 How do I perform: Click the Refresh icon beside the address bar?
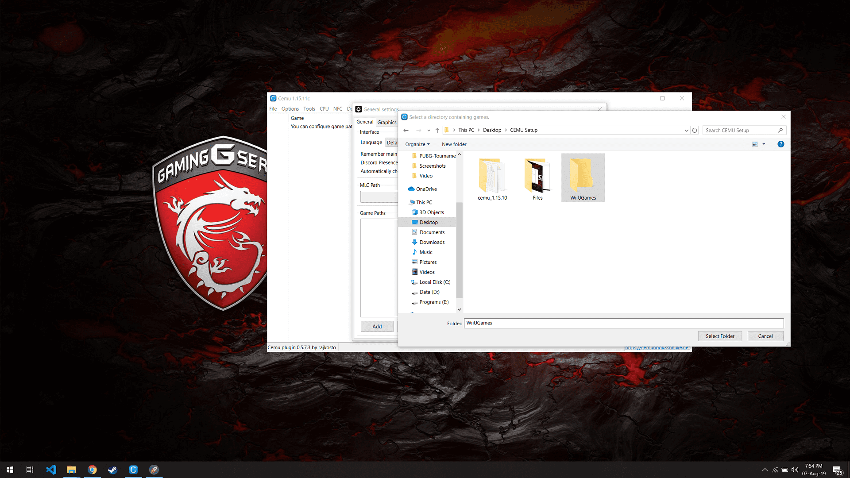695,130
